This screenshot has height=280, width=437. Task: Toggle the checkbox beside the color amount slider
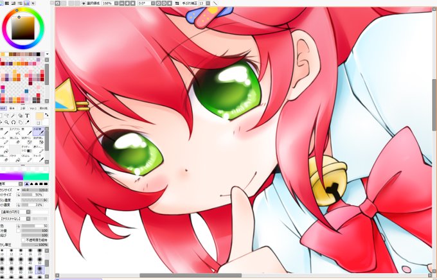click(19, 231)
